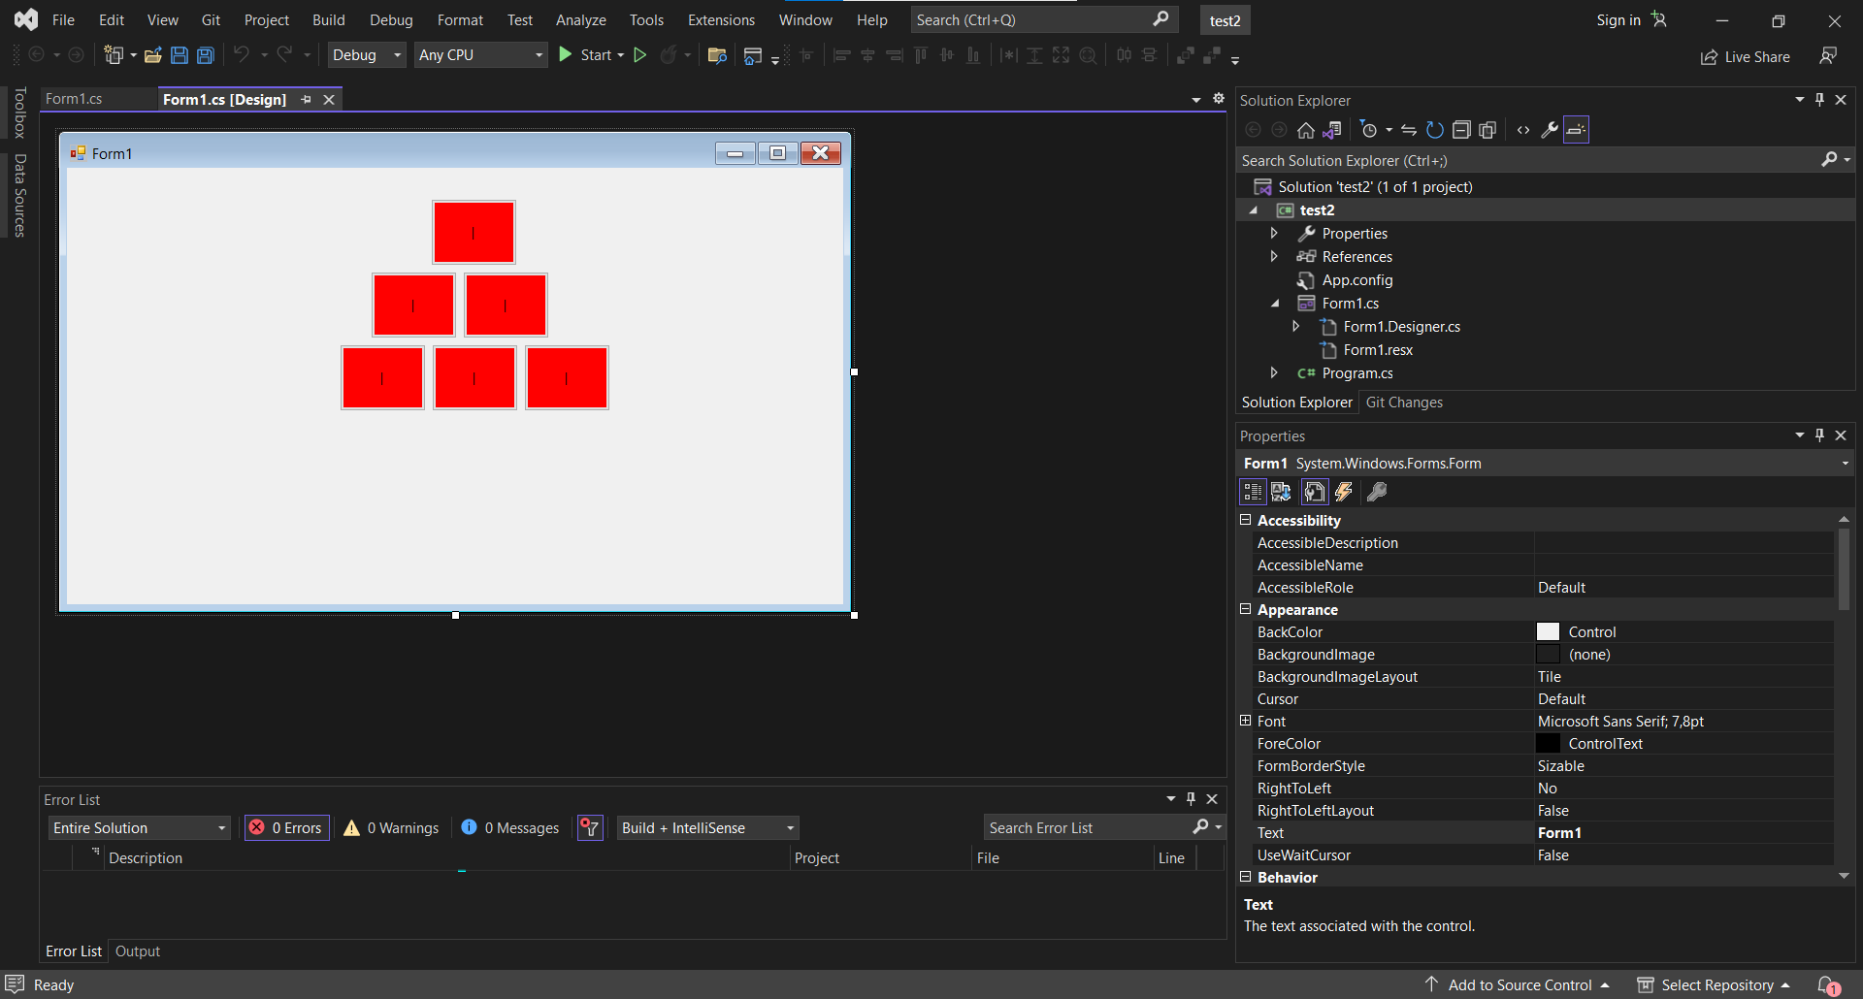Open View Code from the Solution Explorer toolbar
The width and height of the screenshot is (1863, 999).
(x=1523, y=130)
